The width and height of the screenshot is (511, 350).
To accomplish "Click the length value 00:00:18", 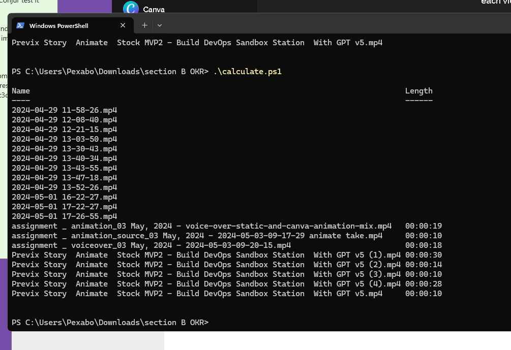I will click(424, 245).
